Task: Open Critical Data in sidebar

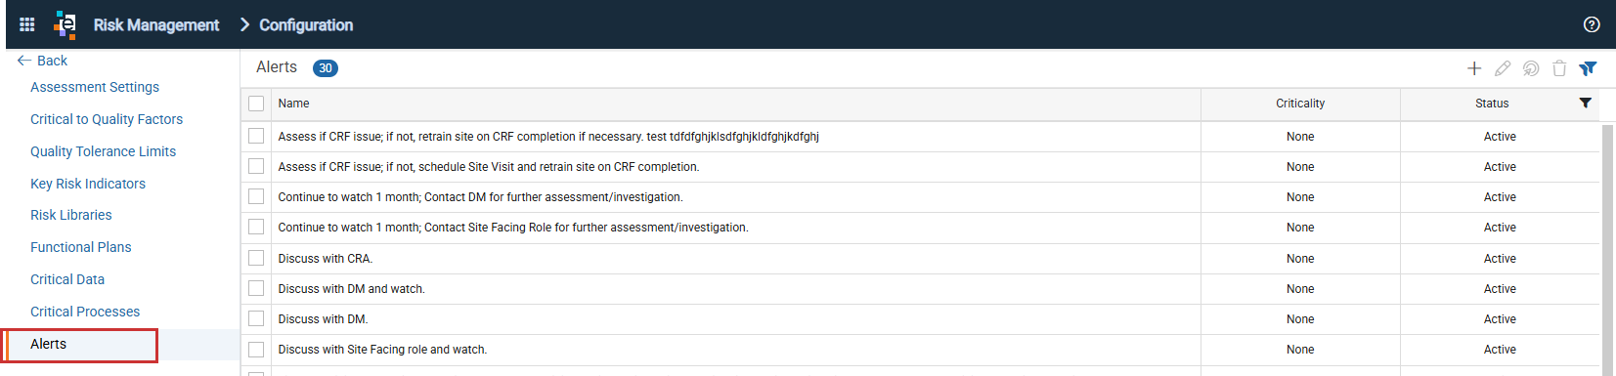Action: pyautogui.click(x=67, y=279)
